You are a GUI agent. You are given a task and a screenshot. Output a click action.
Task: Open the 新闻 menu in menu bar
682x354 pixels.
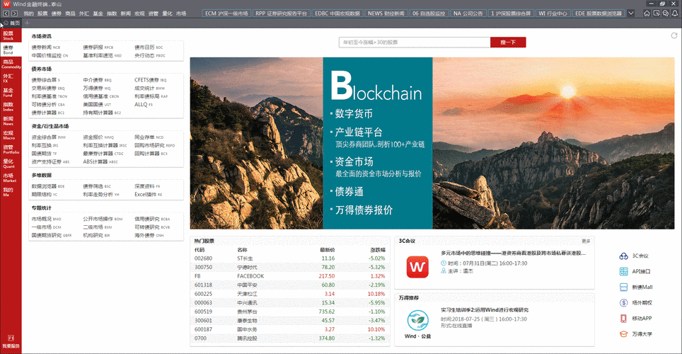(126, 13)
